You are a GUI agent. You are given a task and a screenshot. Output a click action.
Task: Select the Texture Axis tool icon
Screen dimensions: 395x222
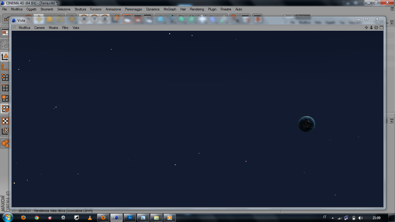coord(5,131)
